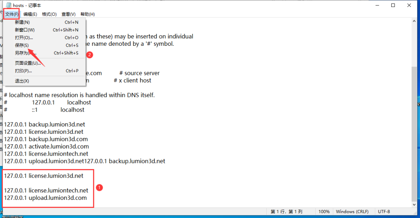Maximize the hosts Notepad window
The height and width of the screenshot is (218, 420).
tap(393, 5)
